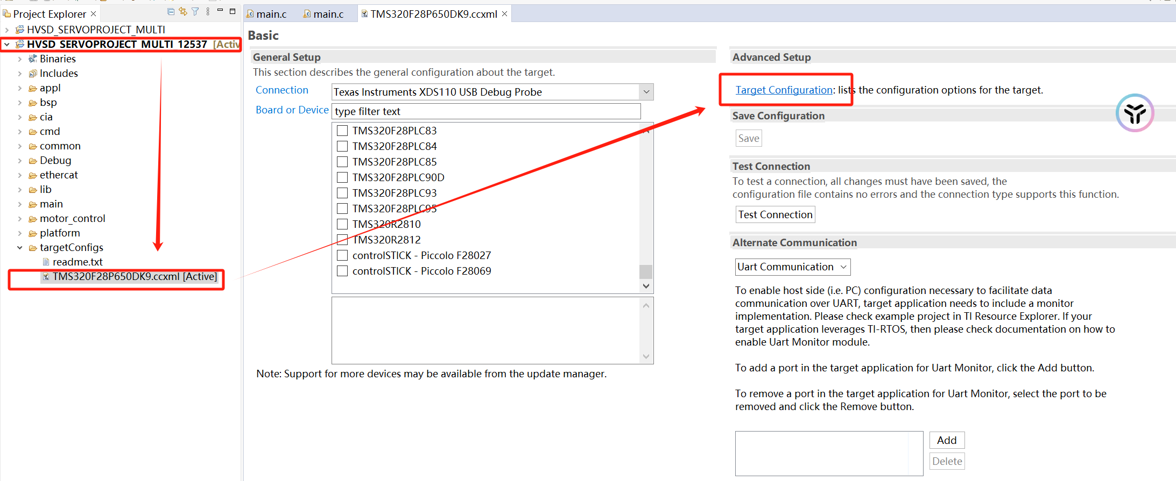Select the TMS320R2812 device name
The width and height of the screenshot is (1176, 481).
point(386,240)
